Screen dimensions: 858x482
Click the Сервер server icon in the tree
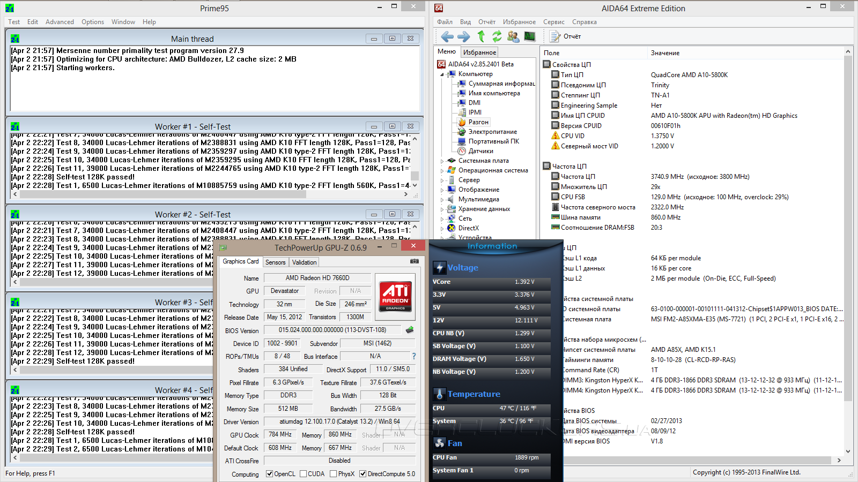pyautogui.click(x=452, y=180)
